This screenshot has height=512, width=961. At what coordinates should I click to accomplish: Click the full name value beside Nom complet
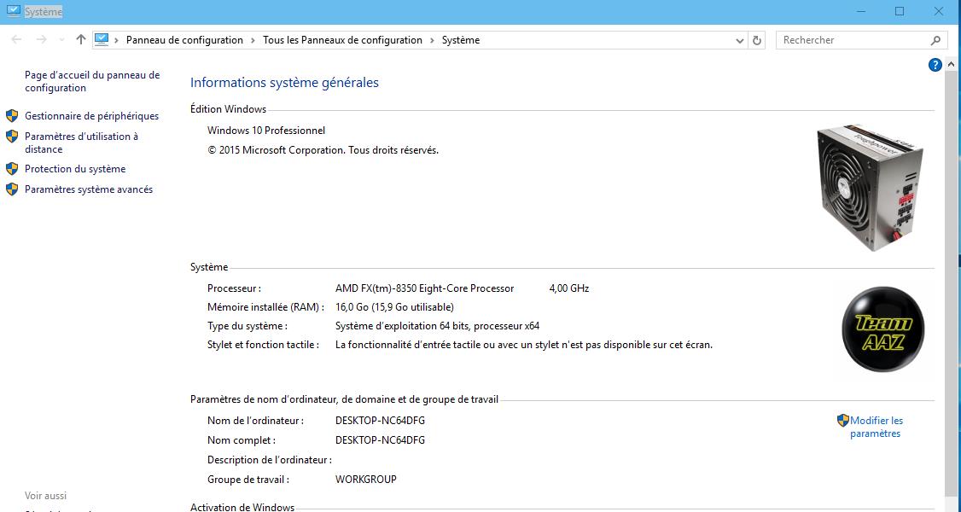point(380,440)
